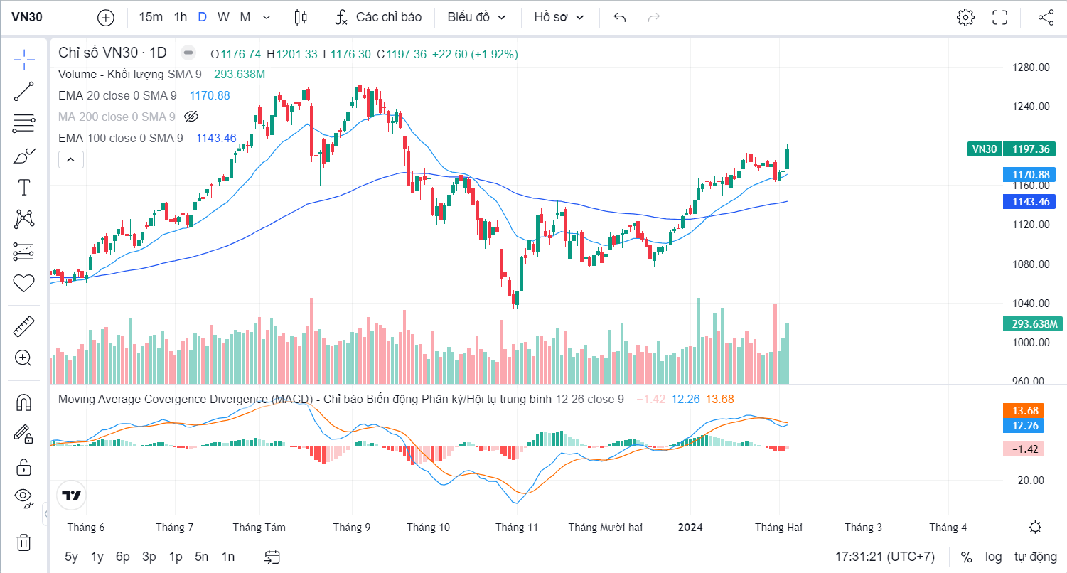Click the EMA 20 price label 1170.88
This screenshot has width=1067, height=573.
click(x=1029, y=174)
